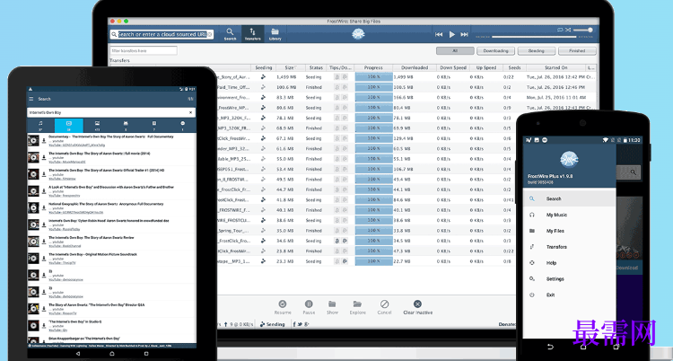Toggle shuffle mode in the desktop player

(x=568, y=30)
